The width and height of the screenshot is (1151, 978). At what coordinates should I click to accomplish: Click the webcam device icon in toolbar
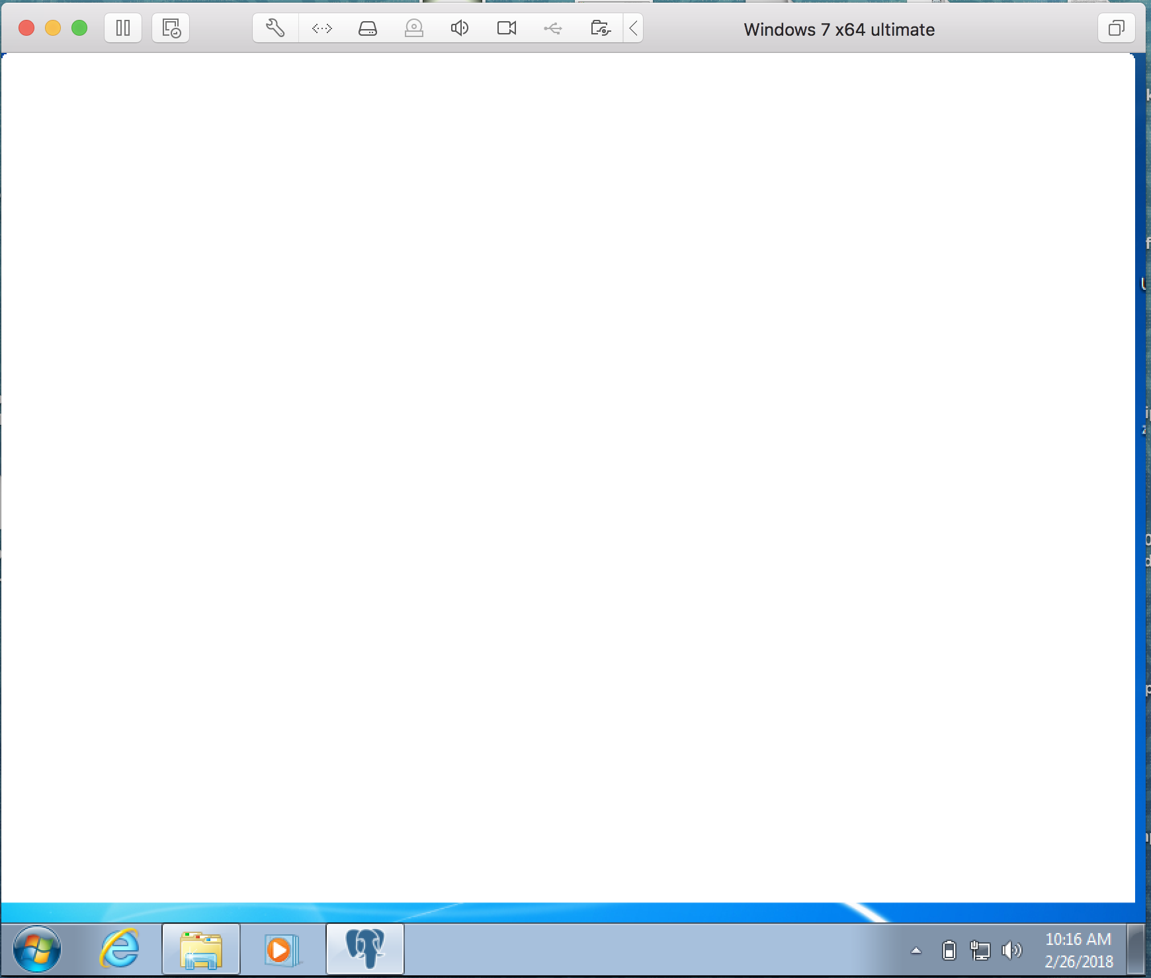pos(414,28)
